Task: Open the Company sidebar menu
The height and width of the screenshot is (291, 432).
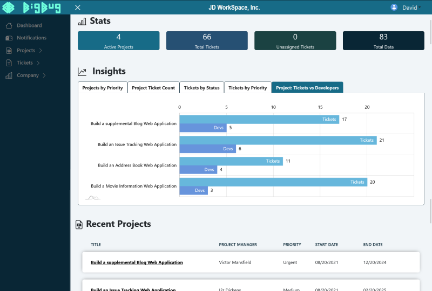Action: (x=28, y=75)
